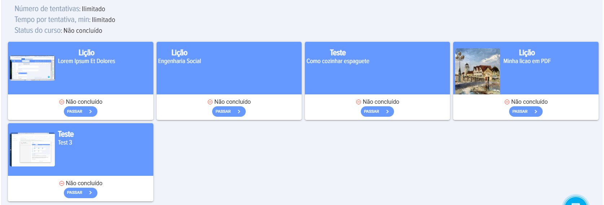Click the Test 3 screenshot thumbnail
Screen dimensions: 604x205
[32, 150]
